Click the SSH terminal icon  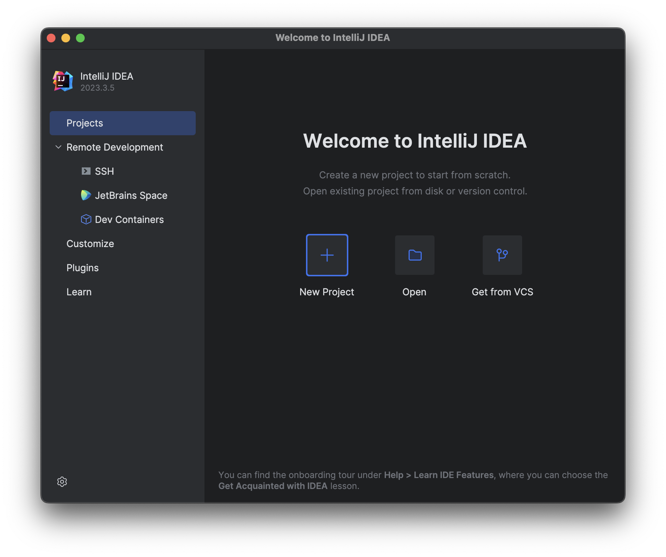pos(86,171)
